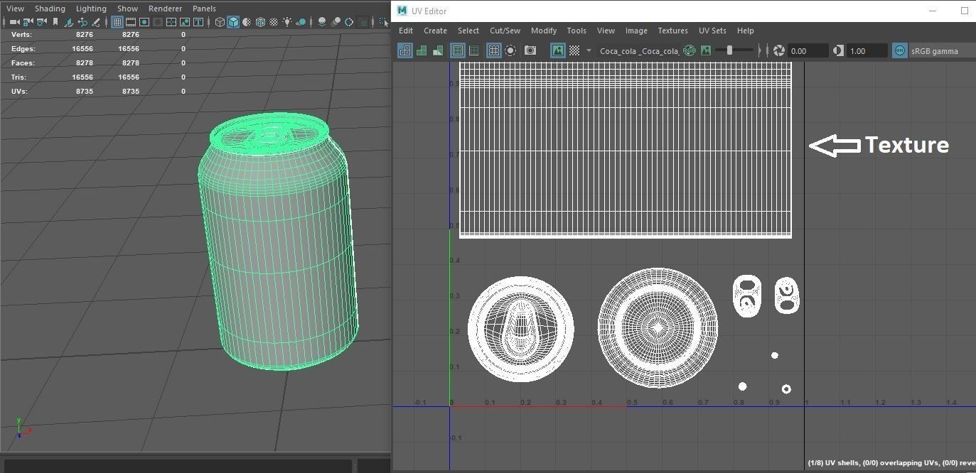Image resolution: width=976 pixels, height=473 pixels.
Task: Open the viewport View menu
Action: pos(15,9)
